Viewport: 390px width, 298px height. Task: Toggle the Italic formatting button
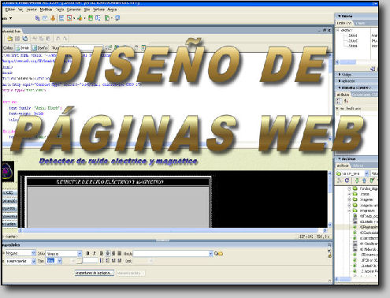point(95,253)
